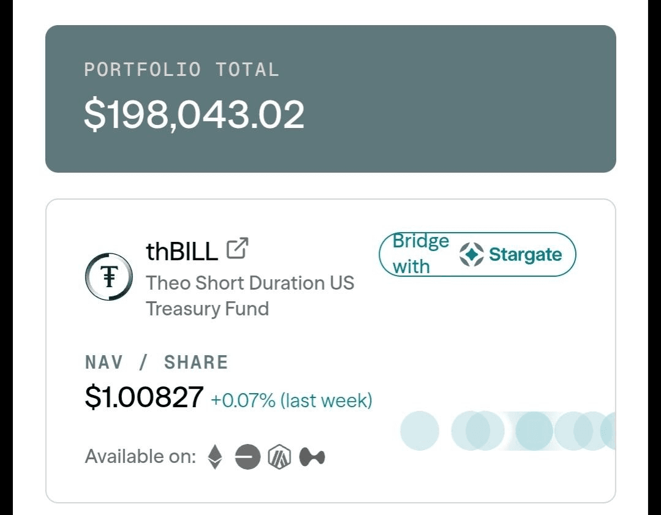Click the $1.00827 NAV price
The image size is (661, 515).
coord(144,397)
